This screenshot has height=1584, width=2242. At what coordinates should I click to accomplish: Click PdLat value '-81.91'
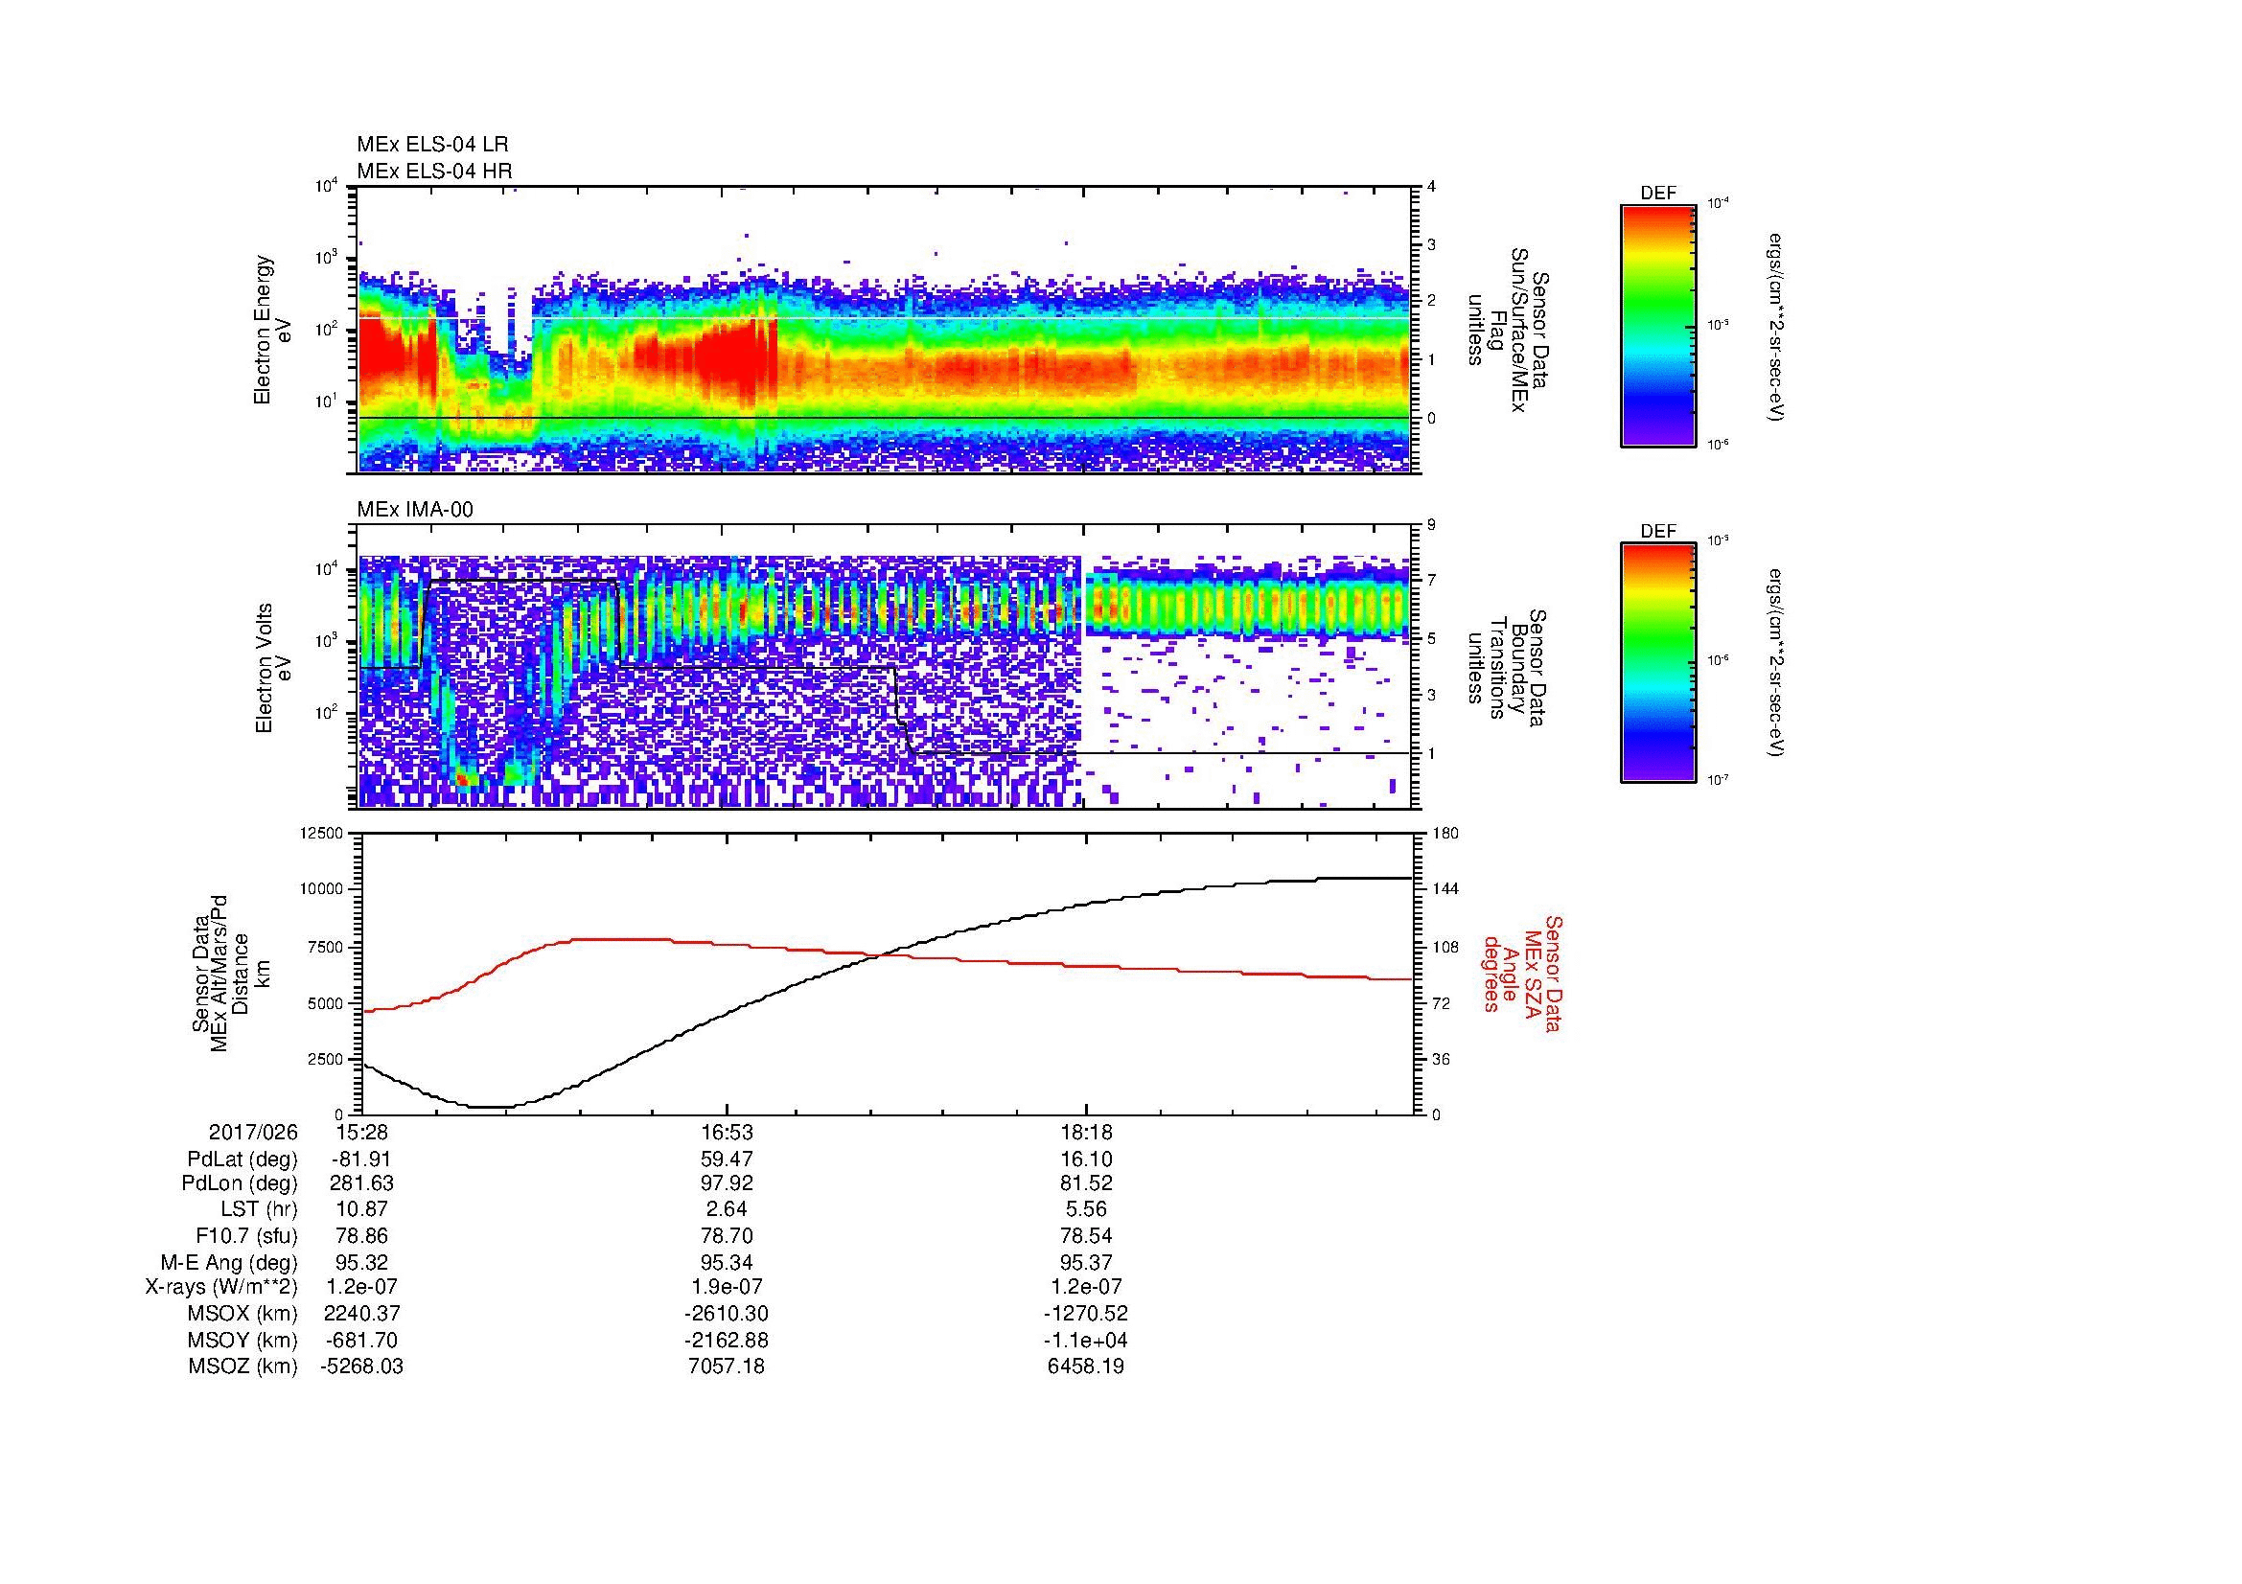tap(362, 1159)
